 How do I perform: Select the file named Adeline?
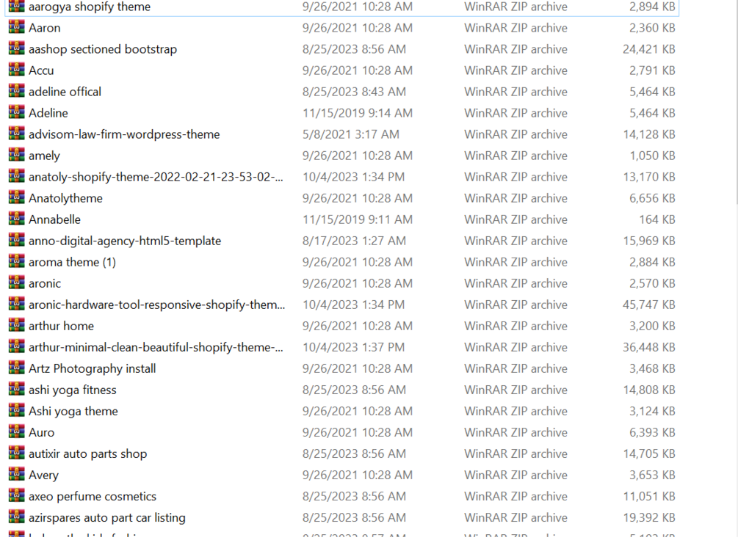click(x=48, y=113)
